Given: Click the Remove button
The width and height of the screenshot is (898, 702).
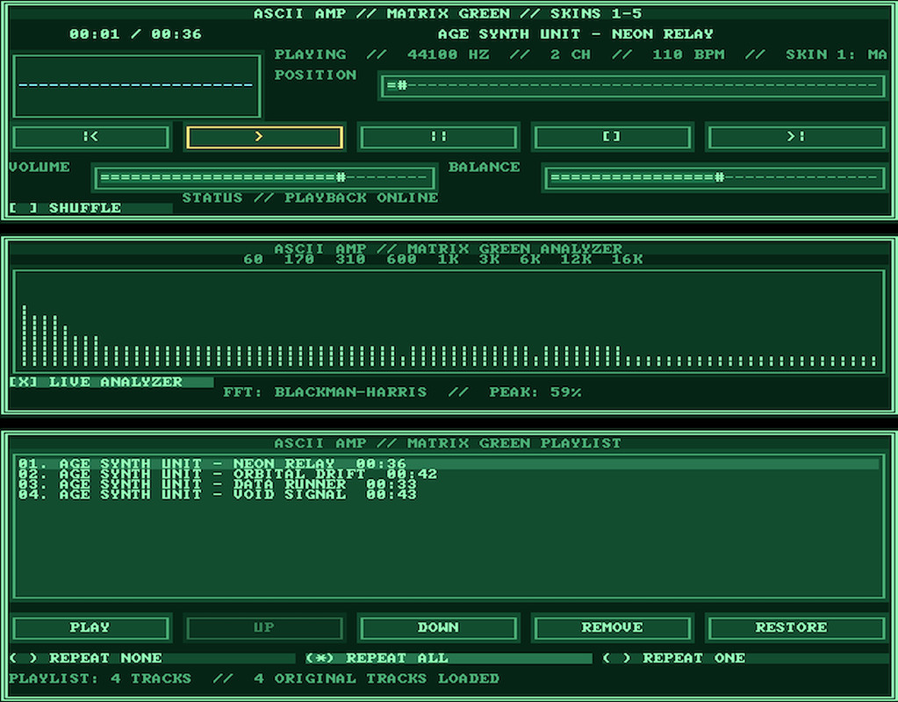Looking at the screenshot, I should tap(612, 627).
